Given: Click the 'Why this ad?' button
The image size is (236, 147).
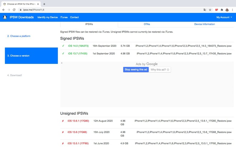Looking at the screenshot, I should click(x=160, y=70).
